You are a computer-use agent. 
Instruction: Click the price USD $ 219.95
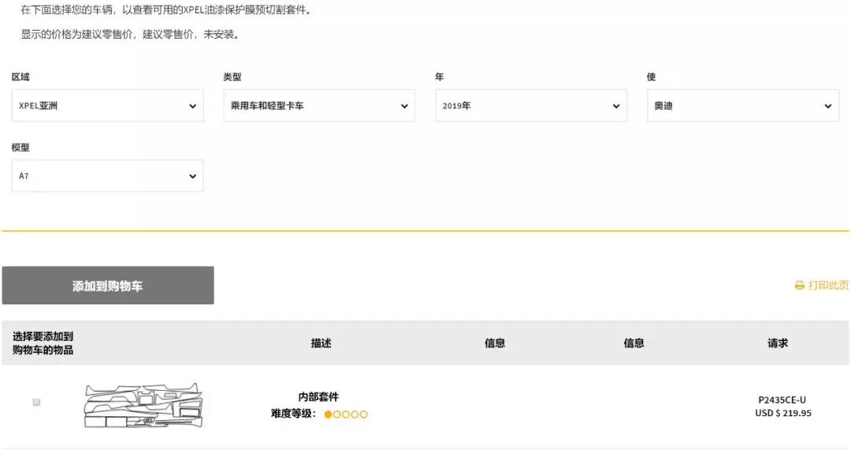[783, 413]
